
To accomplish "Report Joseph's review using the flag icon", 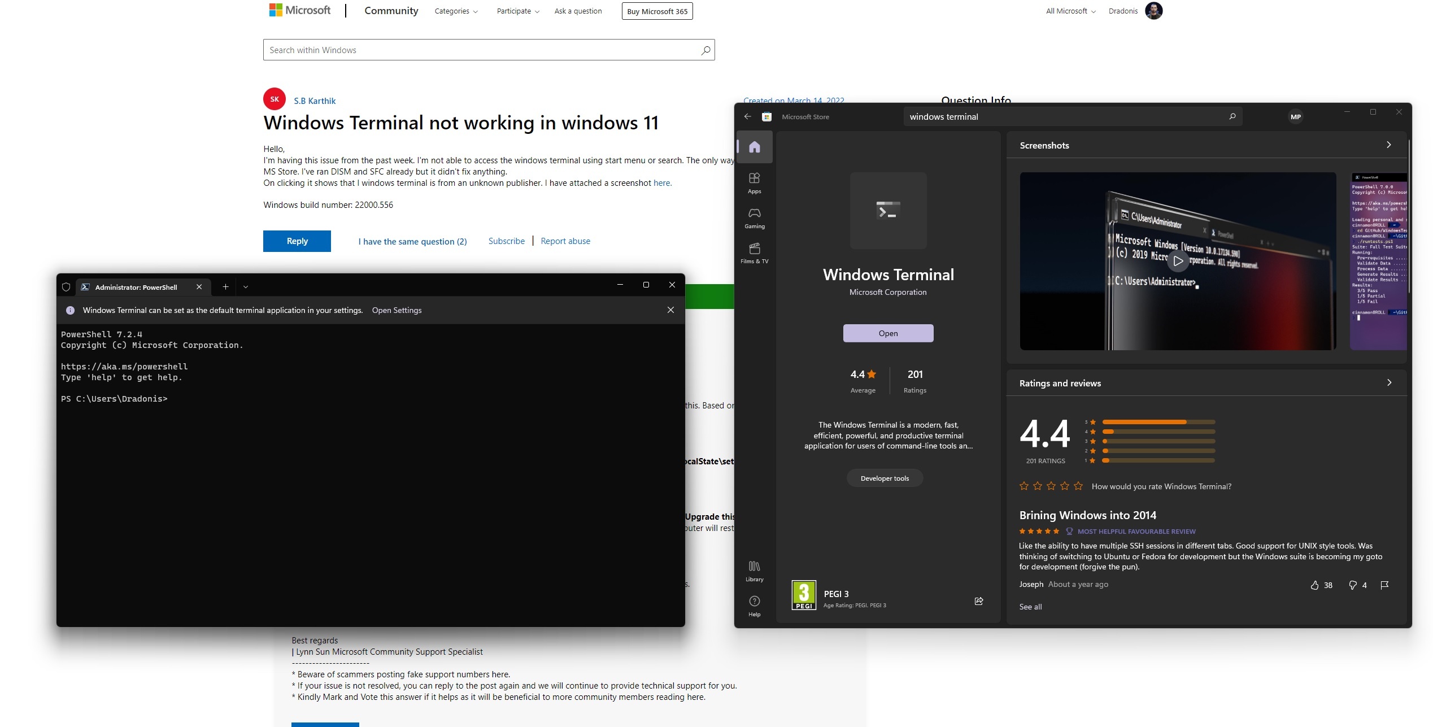I will pyautogui.click(x=1385, y=585).
